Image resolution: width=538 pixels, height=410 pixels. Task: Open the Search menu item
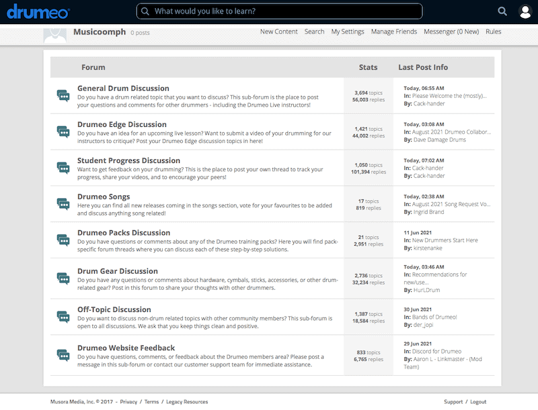[314, 32]
